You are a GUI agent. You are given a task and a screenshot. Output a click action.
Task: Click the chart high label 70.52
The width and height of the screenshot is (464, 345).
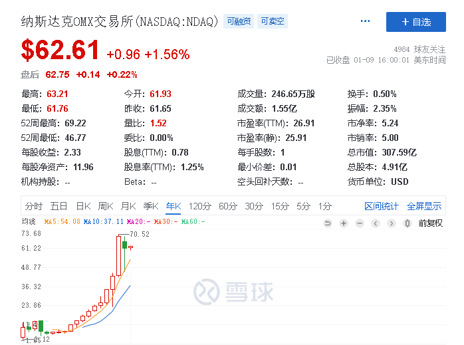click(140, 235)
